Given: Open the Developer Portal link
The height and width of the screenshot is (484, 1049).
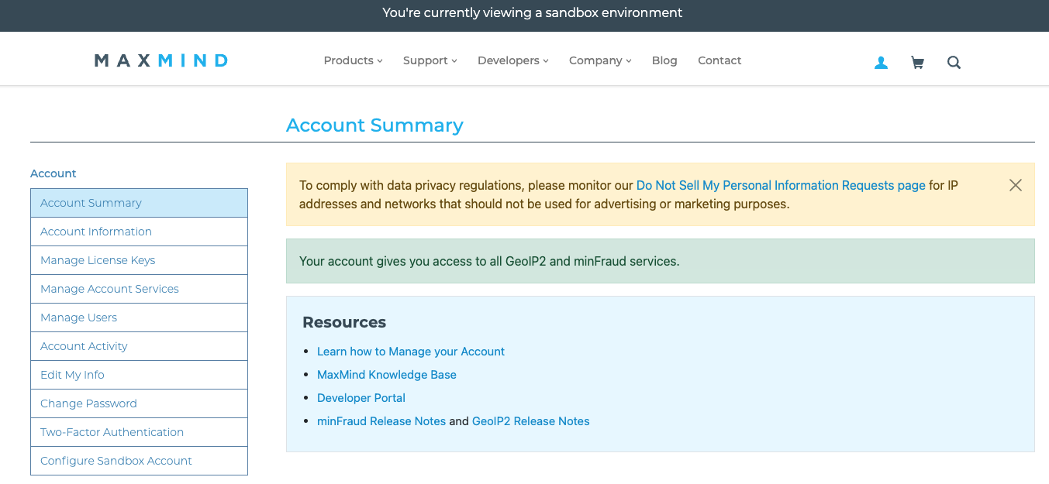Looking at the screenshot, I should coord(361,398).
